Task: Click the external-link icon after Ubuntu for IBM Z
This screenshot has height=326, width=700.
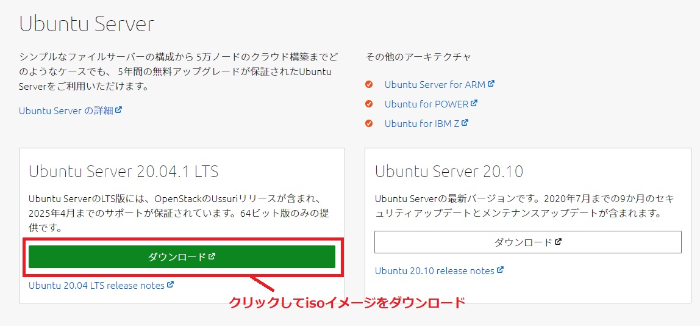Action: pos(465,123)
